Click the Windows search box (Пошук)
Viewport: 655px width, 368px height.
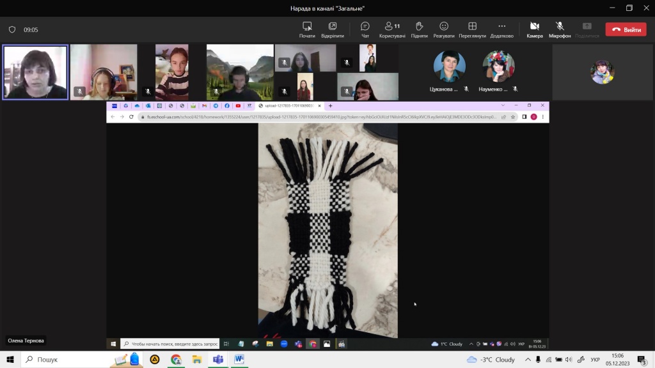coord(64,360)
